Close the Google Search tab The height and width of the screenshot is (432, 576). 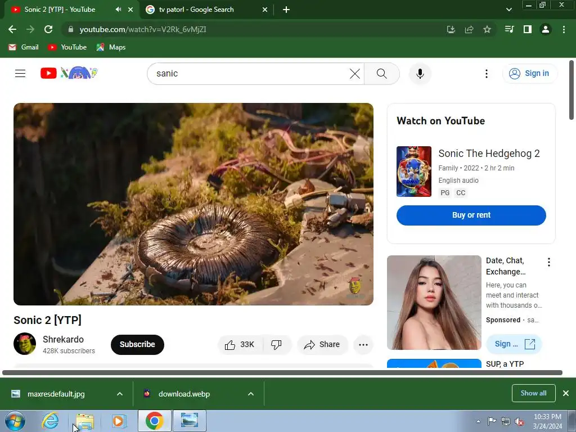tap(265, 10)
